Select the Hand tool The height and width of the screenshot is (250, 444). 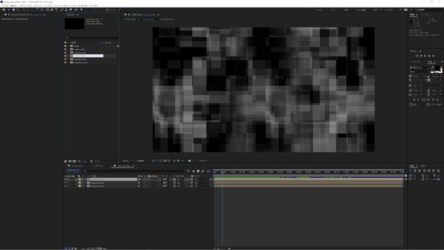pos(13,10)
